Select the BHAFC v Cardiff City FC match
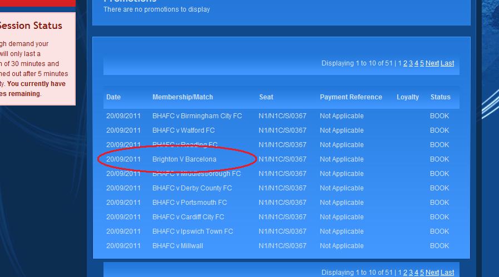Viewport: 499px width, 277px height. click(188, 217)
